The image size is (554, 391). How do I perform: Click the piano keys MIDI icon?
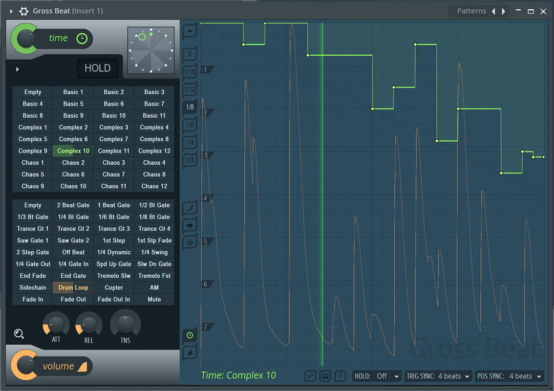click(325, 376)
